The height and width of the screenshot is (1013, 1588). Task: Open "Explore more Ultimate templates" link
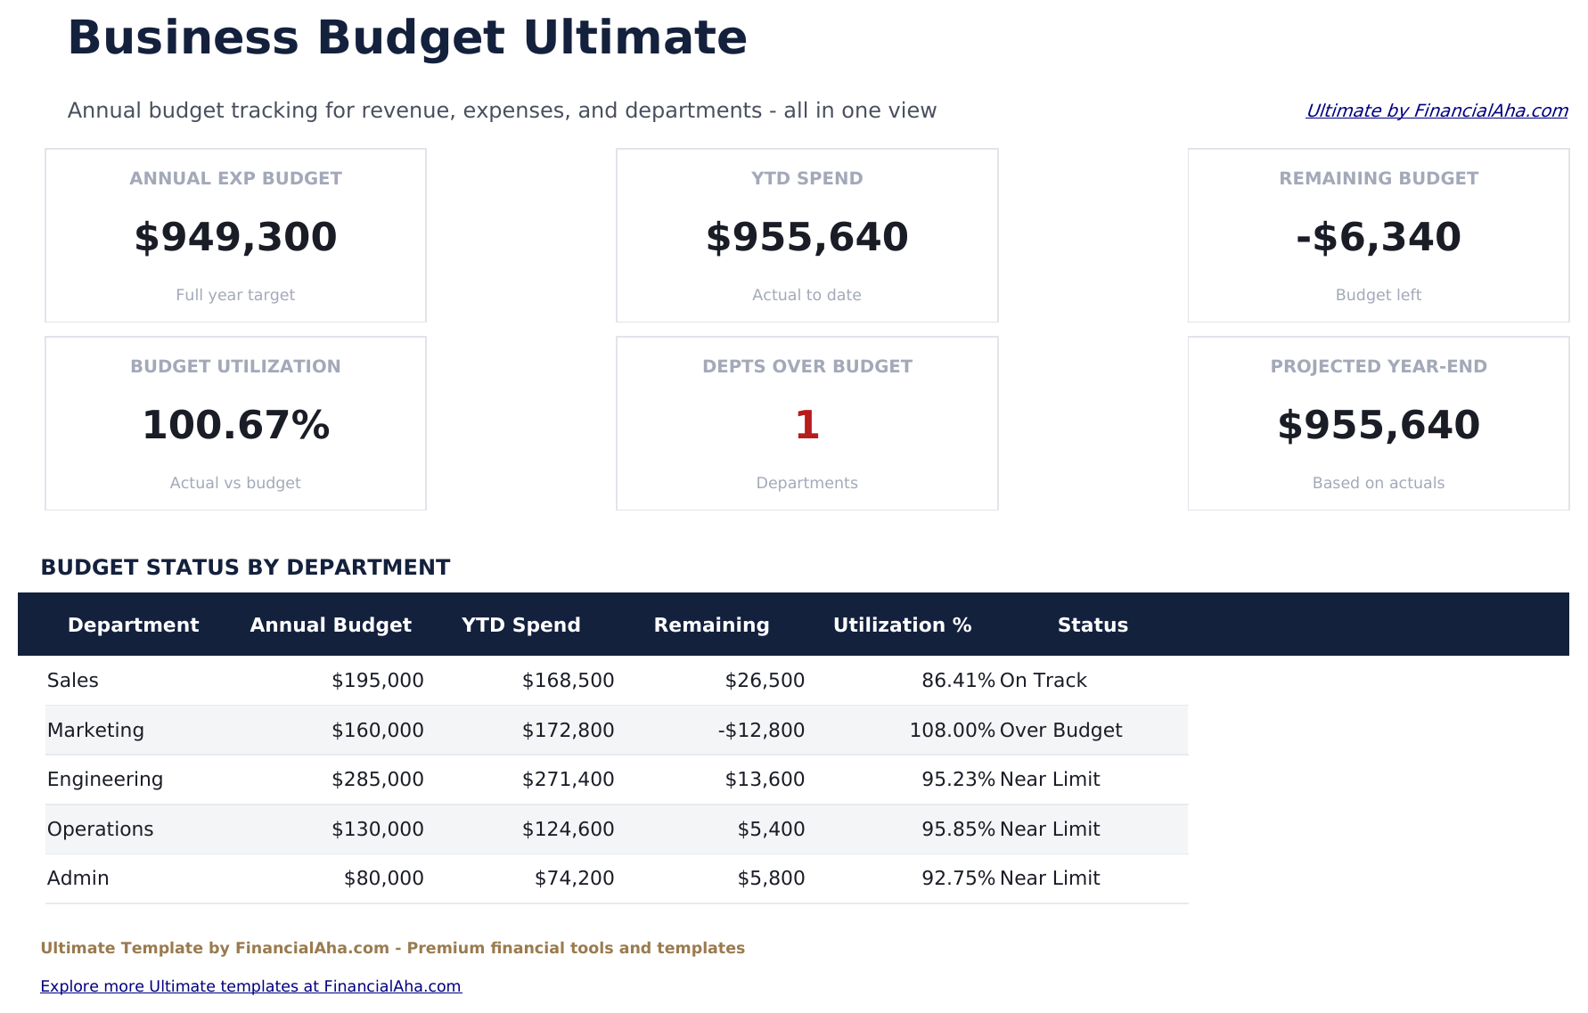(x=252, y=985)
